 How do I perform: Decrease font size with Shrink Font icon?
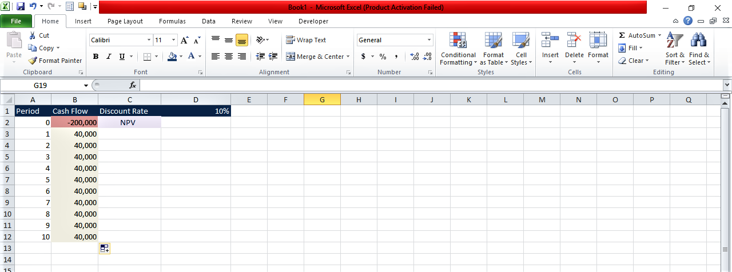pyautogui.click(x=197, y=40)
